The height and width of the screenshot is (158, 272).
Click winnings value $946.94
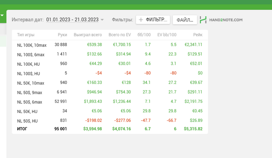point(94,92)
